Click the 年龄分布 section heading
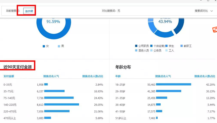This screenshot has height=123, width=217. (x=123, y=67)
